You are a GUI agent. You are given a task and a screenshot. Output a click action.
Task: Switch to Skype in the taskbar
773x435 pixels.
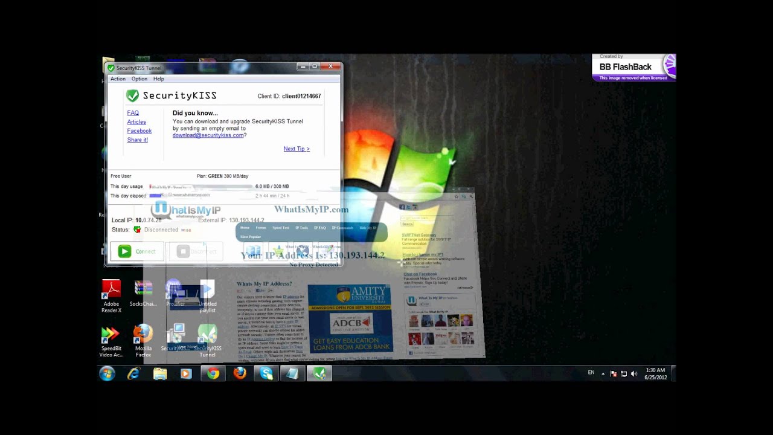(266, 374)
